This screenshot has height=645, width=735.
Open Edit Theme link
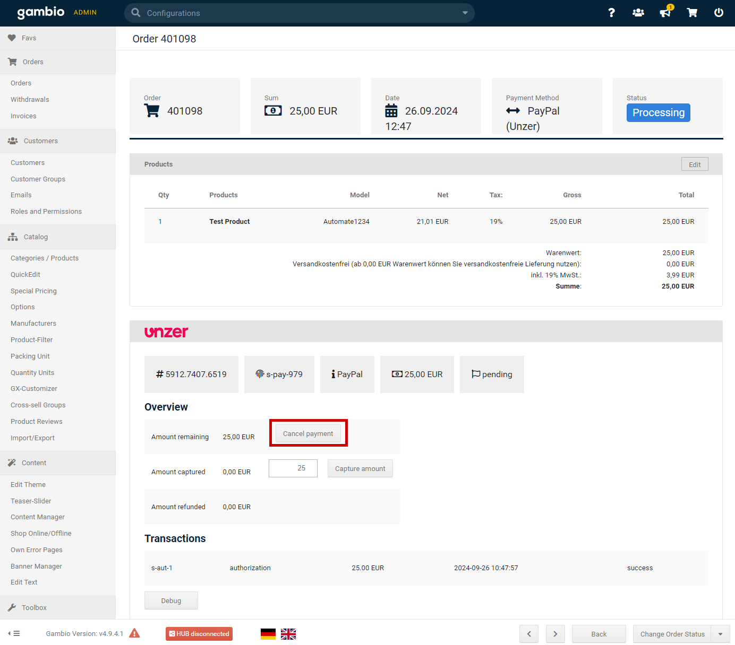point(28,485)
